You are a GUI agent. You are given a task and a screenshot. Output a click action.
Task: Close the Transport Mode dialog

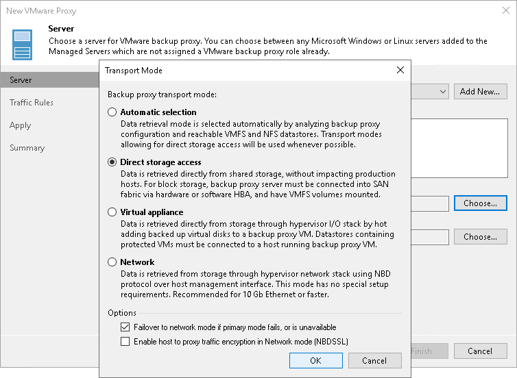tap(400, 70)
